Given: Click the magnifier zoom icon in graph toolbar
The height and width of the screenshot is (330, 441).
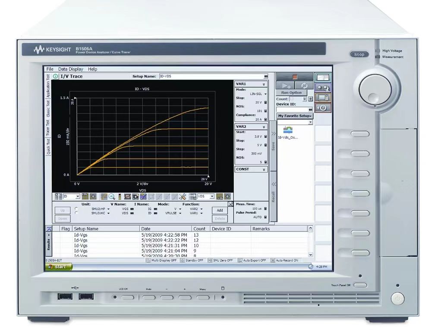Looking at the screenshot, I should click(112, 196).
